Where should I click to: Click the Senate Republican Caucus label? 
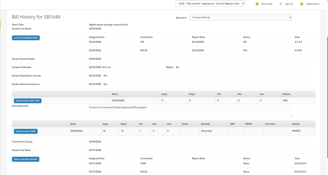27,76
